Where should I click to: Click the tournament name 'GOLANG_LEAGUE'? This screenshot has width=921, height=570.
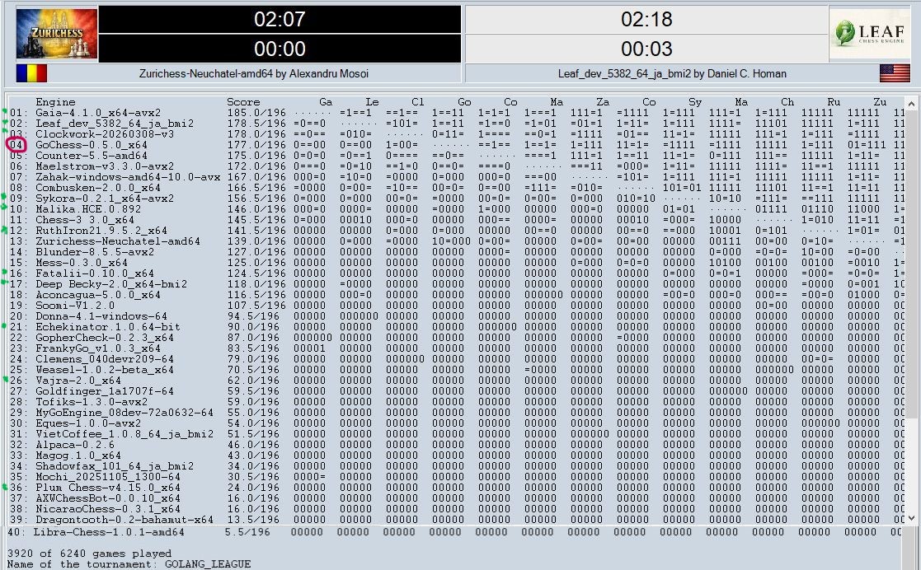pos(207,564)
